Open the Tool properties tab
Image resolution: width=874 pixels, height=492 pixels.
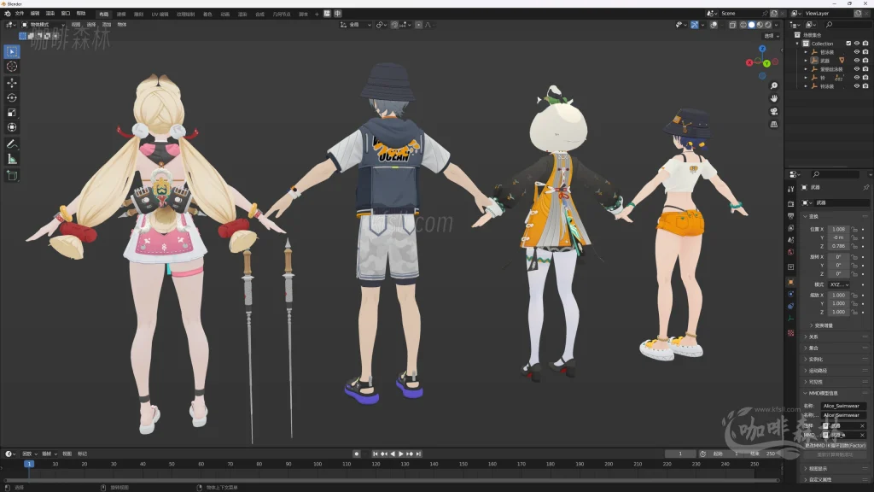click(790, 189)
